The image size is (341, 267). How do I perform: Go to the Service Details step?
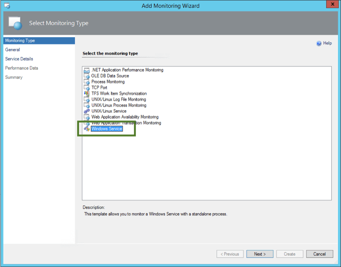(19, 59)
